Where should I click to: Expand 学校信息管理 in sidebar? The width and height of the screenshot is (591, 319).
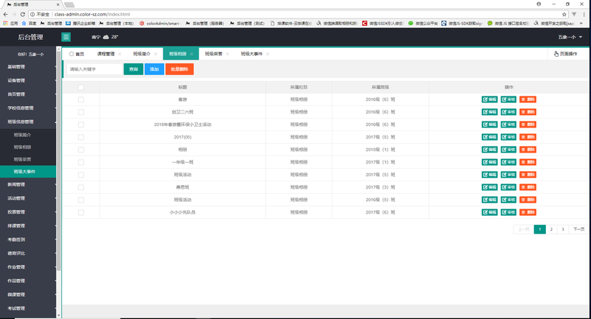click(28, 108)
